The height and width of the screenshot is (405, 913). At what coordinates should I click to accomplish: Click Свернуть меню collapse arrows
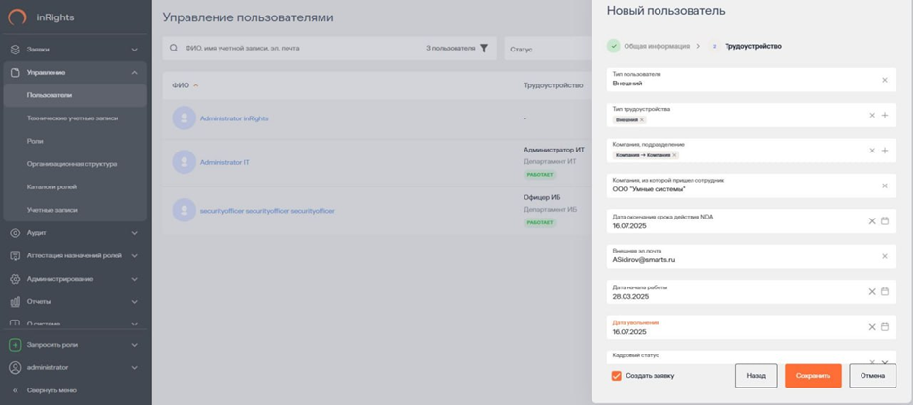point(16,390)
